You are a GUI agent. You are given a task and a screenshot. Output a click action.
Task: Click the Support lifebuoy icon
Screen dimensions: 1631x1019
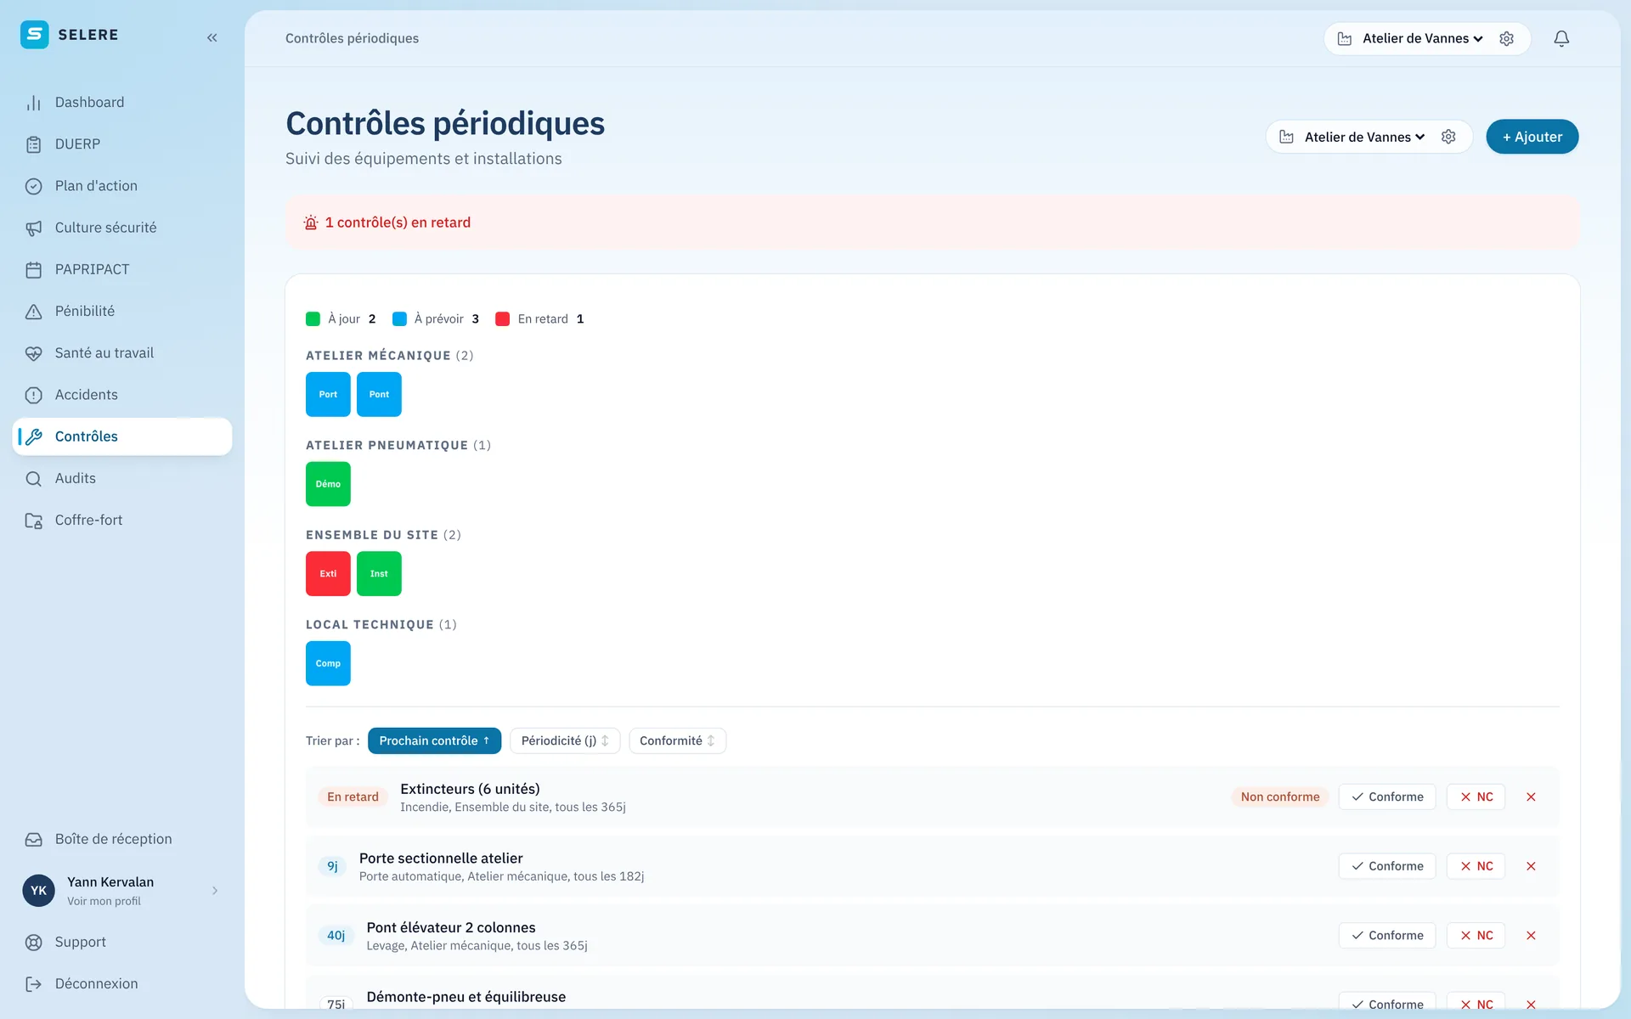[x=34, y=942]
